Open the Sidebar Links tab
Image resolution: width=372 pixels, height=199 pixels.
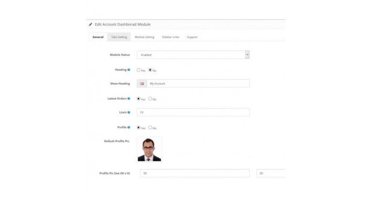click(171, 37)
